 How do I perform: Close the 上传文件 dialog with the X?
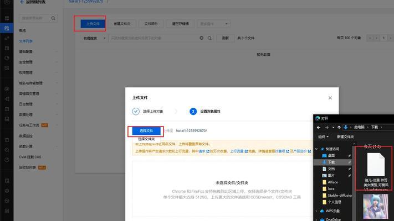coord(330,98)
